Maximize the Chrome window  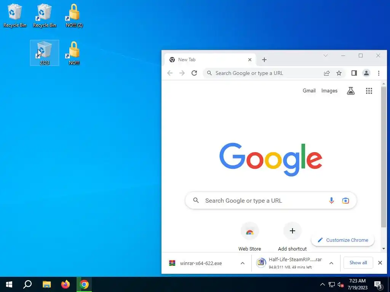click(x=361, y=56)
